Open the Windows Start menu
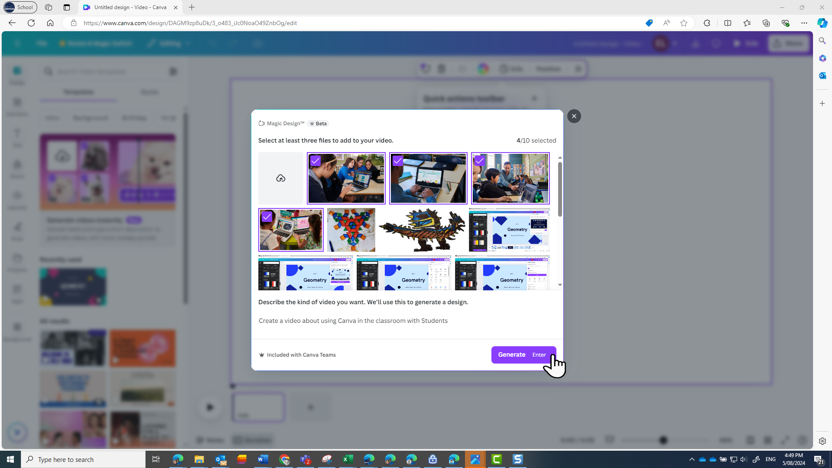The height and width of the screenshot is (468, 832). click(x=10, y=459)
